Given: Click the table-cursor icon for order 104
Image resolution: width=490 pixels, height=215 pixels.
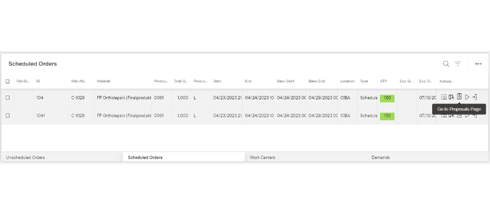Looking at the screenshot, I should (451, 97).
